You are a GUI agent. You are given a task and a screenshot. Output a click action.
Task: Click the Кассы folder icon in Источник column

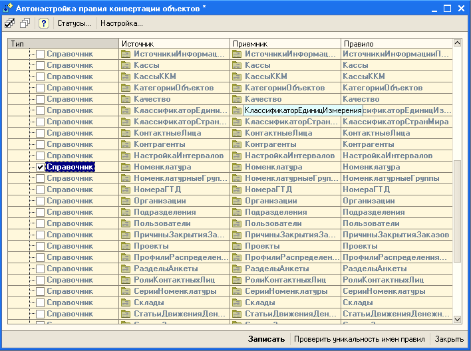[x=125, y=65]
